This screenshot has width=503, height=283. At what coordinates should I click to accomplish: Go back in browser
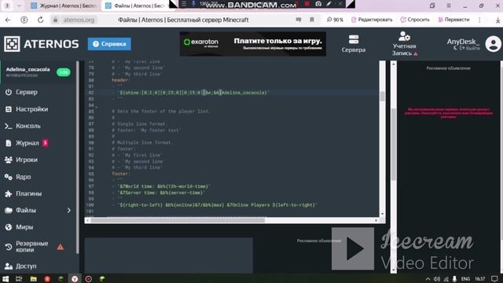(8, 20)
